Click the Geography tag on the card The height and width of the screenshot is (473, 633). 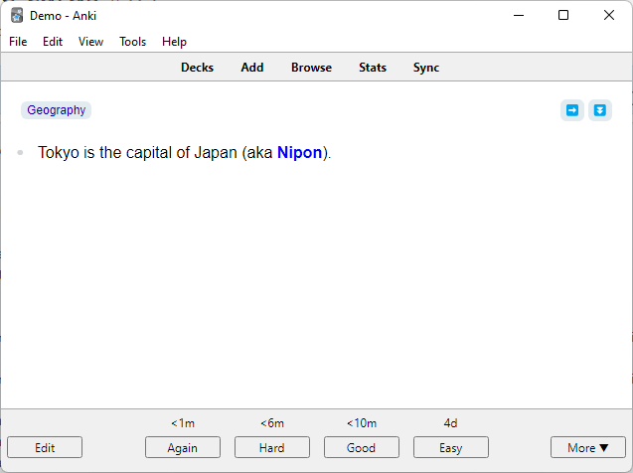(57, 110)
